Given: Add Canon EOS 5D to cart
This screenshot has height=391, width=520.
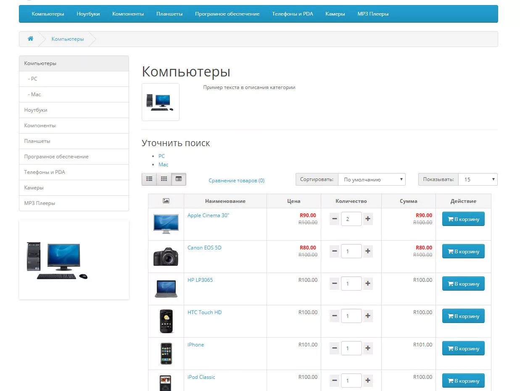Looking at the screenshot, I should [x=463, y=251].
